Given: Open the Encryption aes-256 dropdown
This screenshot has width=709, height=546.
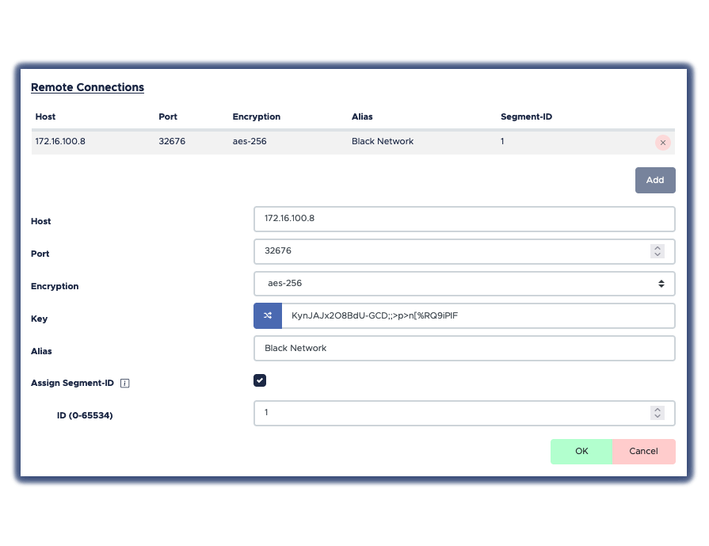Looking at the screenshot, I should (x=464, y=284).
